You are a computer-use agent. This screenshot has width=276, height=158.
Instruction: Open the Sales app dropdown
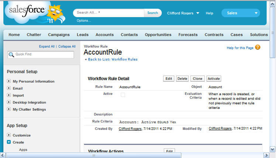point(241,13)
